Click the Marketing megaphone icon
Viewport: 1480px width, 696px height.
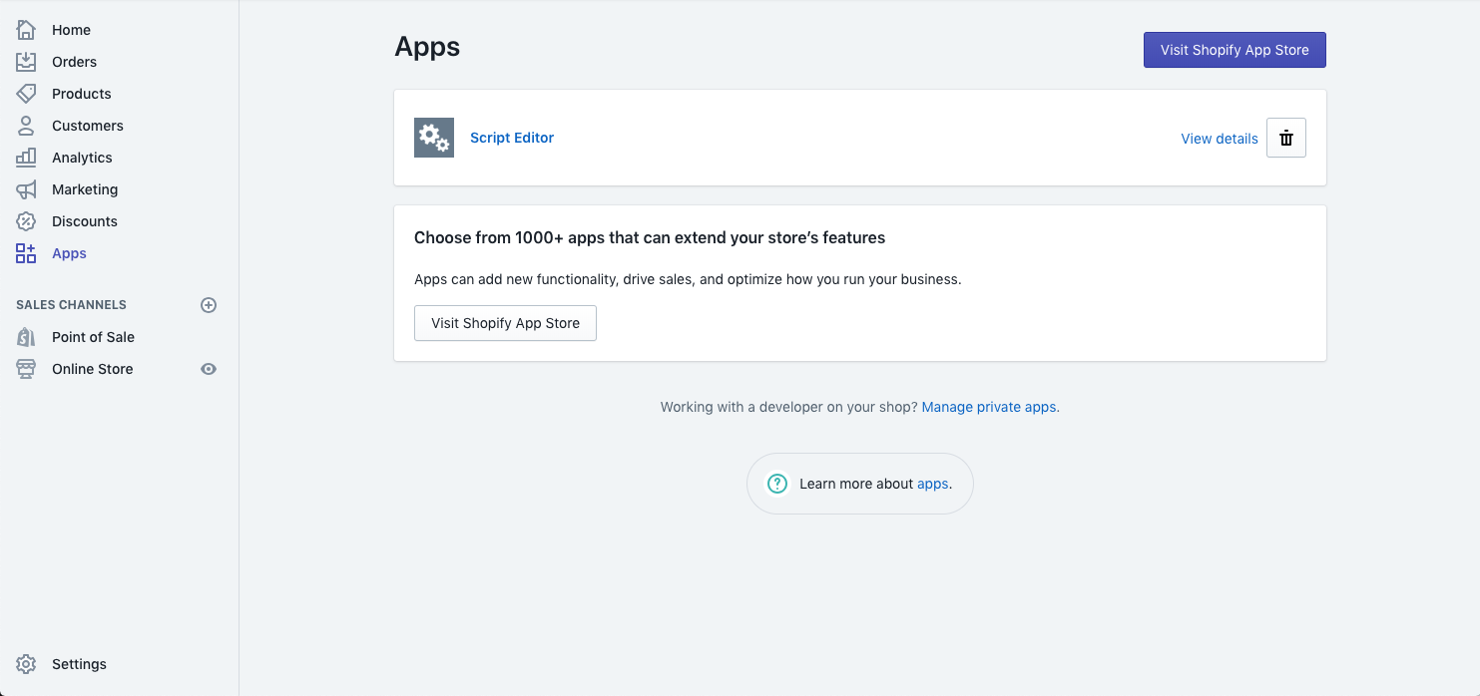(x=26, y=189)
